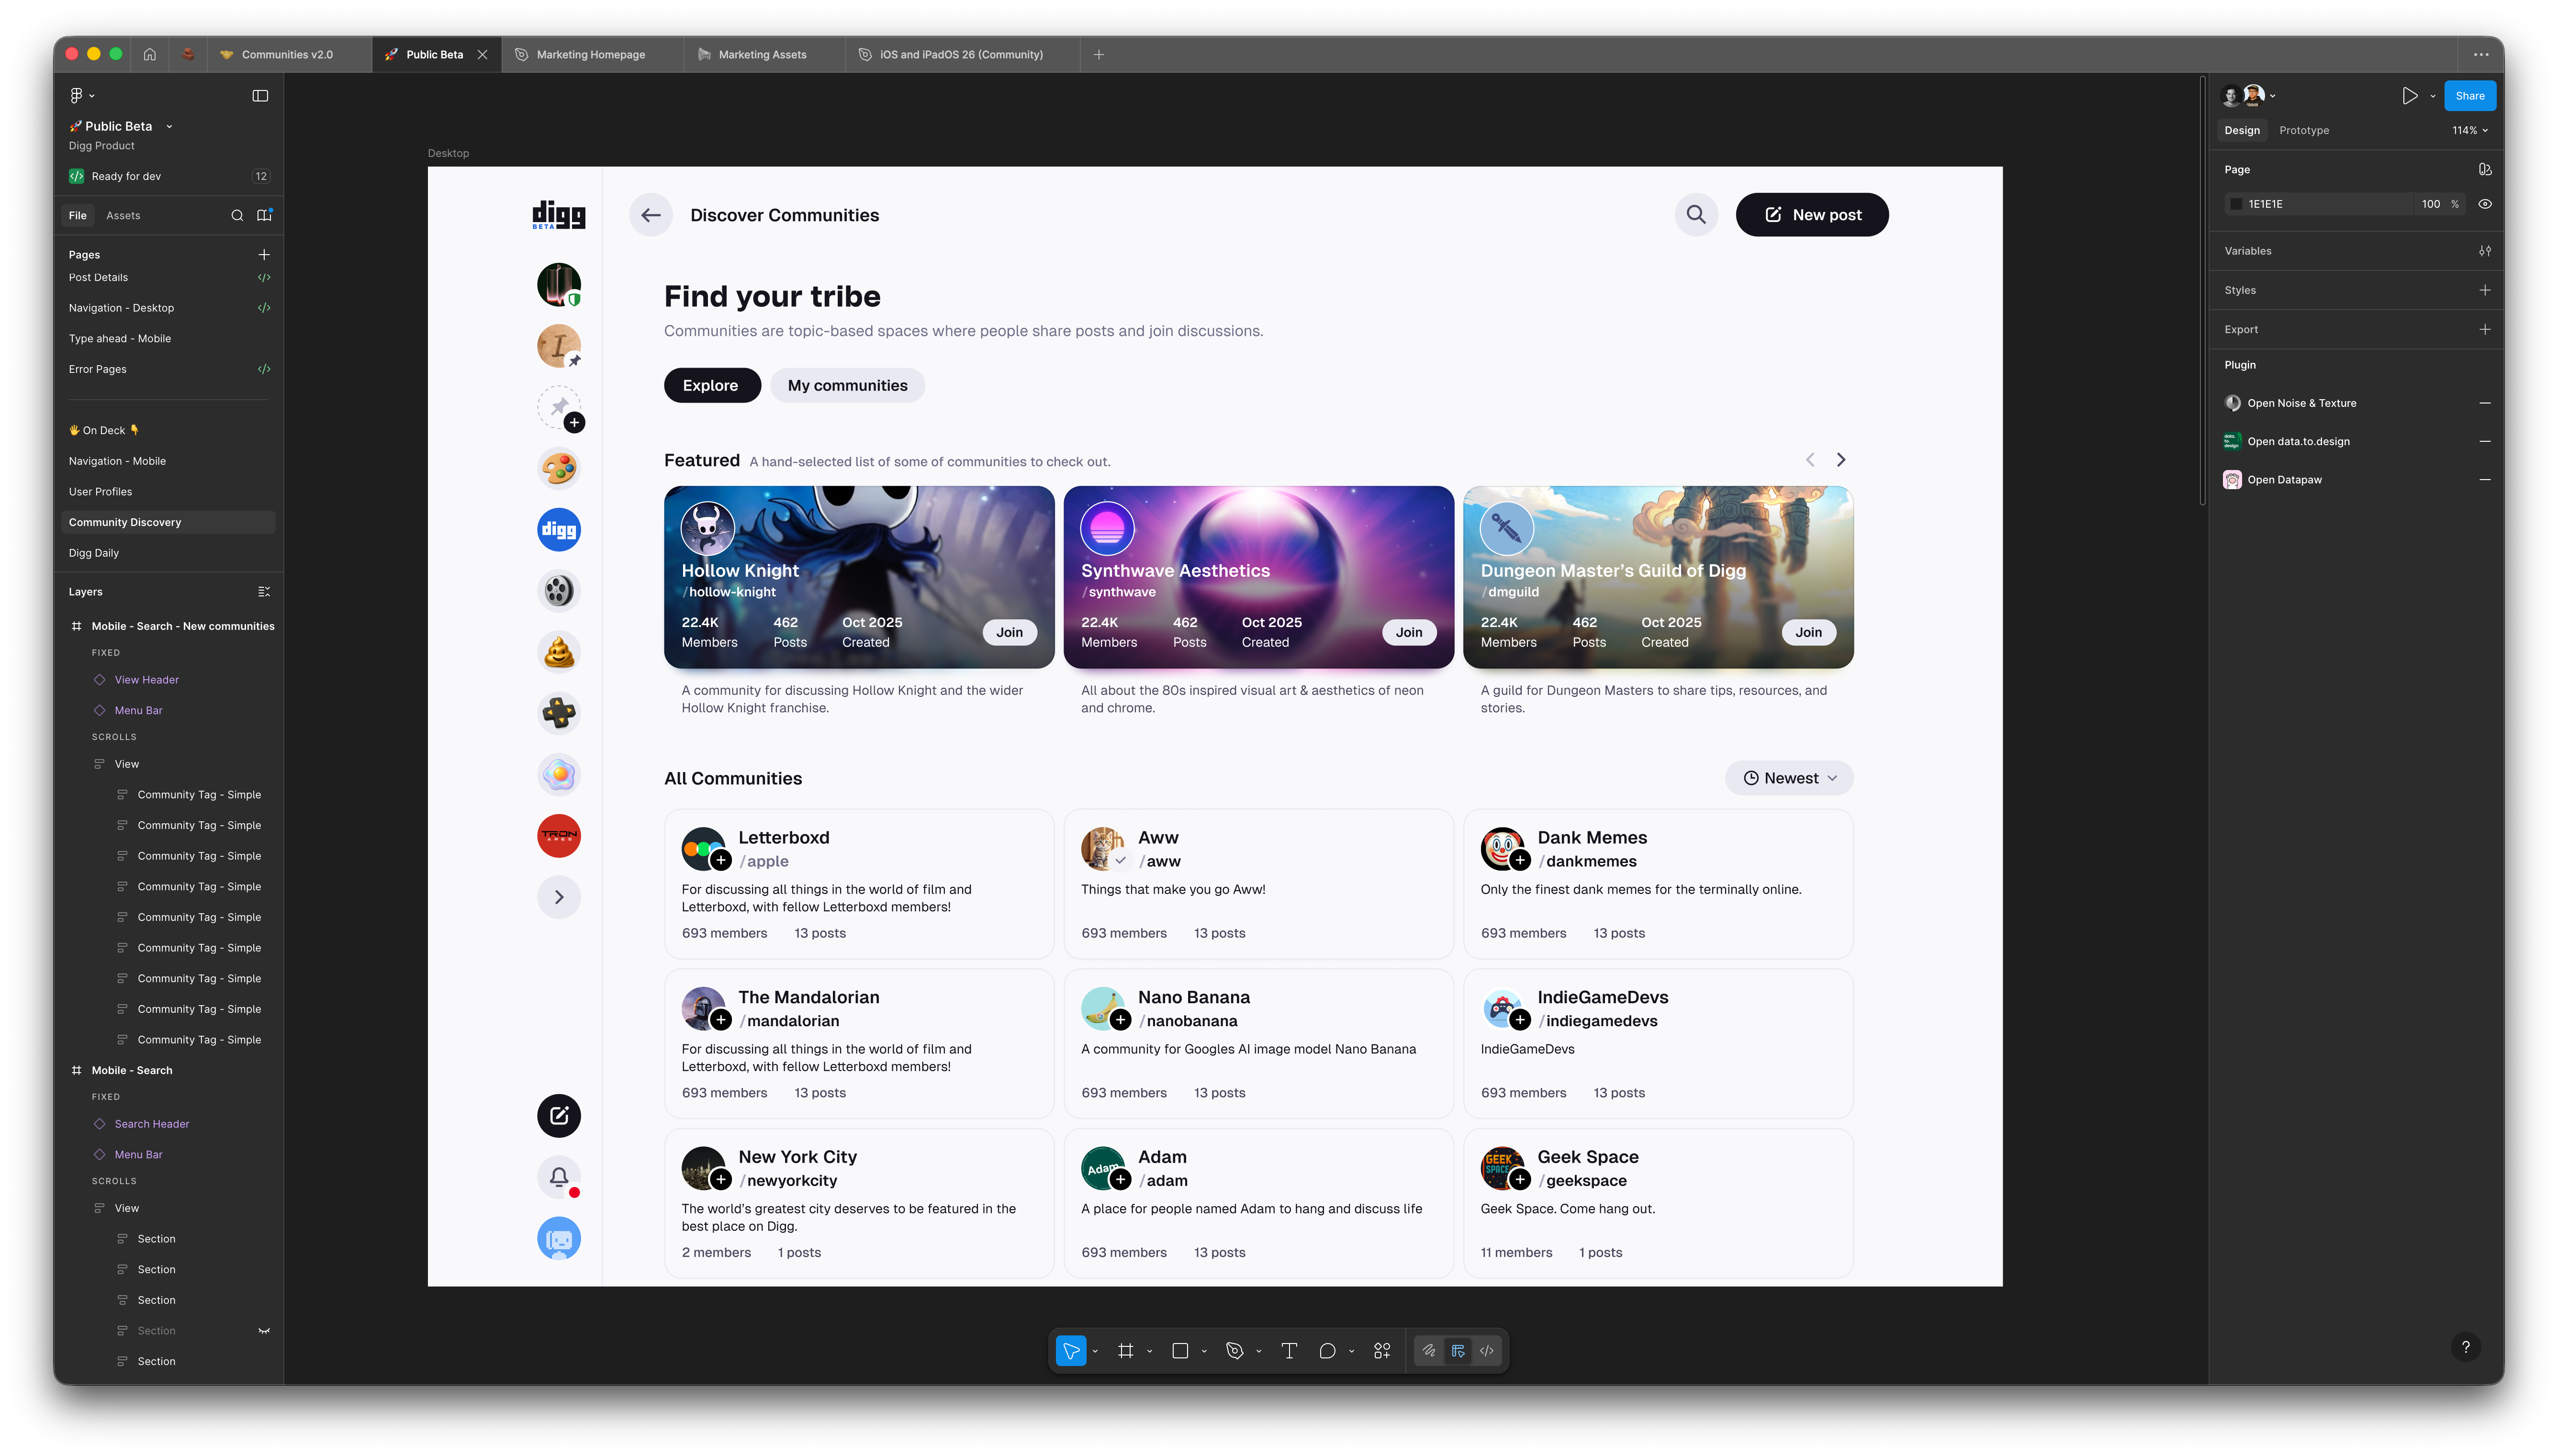Toggle the sidebar panel layout icon
Image resolution: width=2558 pixels, height=1456 pixels.
(x=260, y=96)
